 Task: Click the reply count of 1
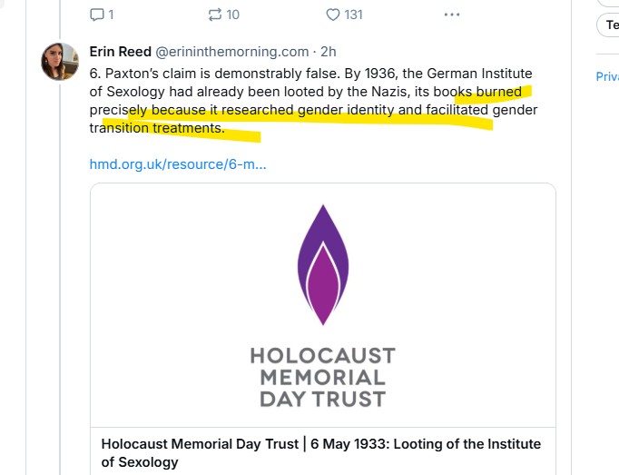[111, 15]
